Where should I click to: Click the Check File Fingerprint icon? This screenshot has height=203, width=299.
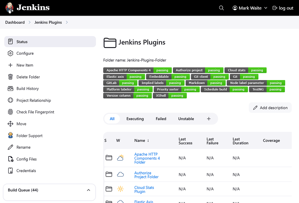coord(10,112)
